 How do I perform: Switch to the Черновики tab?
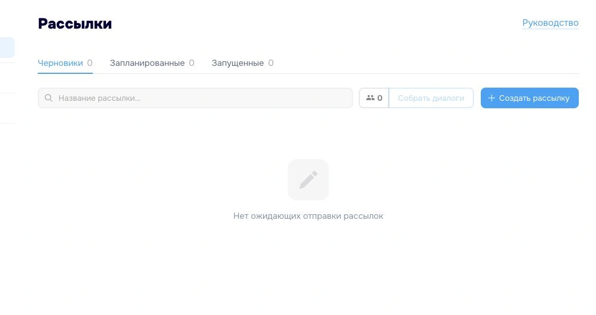[x=65, y=63]
